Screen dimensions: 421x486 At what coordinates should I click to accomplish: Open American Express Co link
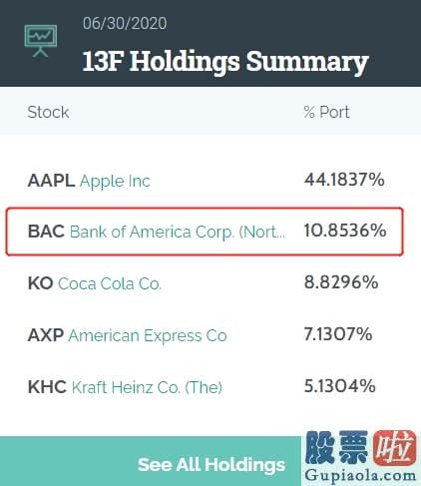(148, 335)
